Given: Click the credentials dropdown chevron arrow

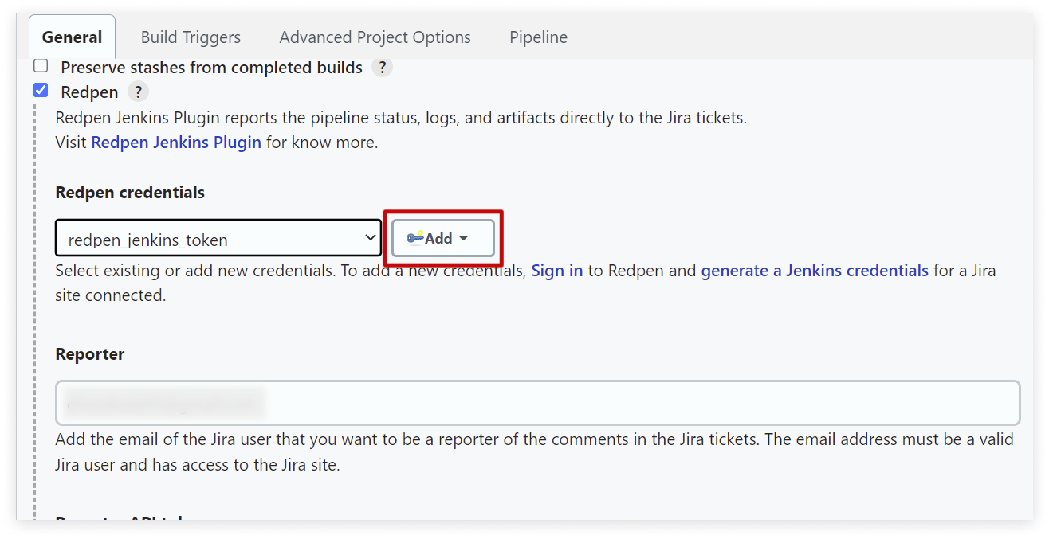Looking at the screenshot, I should (x=370, y=237).
